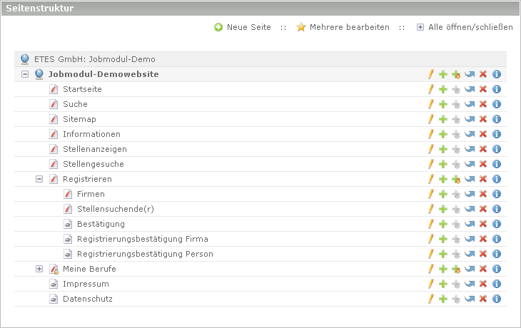521x328 pixels.
Task: Toggle Alle öffnen/schließen
Action: [465, 27]
